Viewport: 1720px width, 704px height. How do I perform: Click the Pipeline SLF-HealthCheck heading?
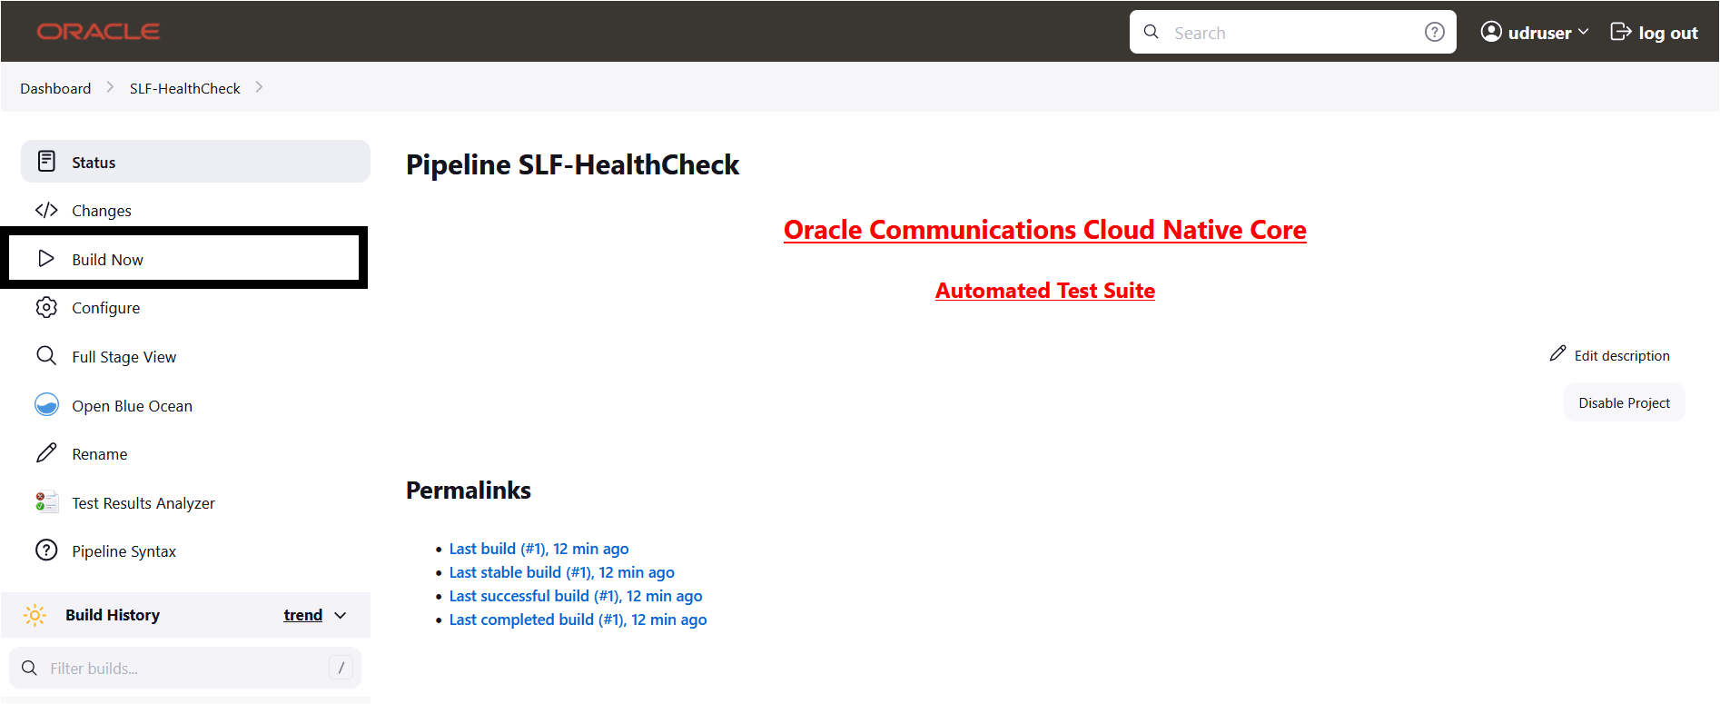click(x=572, y=164)
